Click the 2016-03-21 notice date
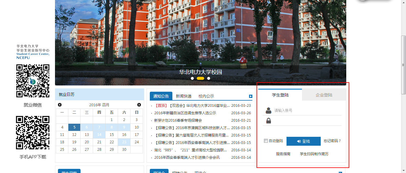406x173 pixels. pyautogui.click(x=241, y=120)
